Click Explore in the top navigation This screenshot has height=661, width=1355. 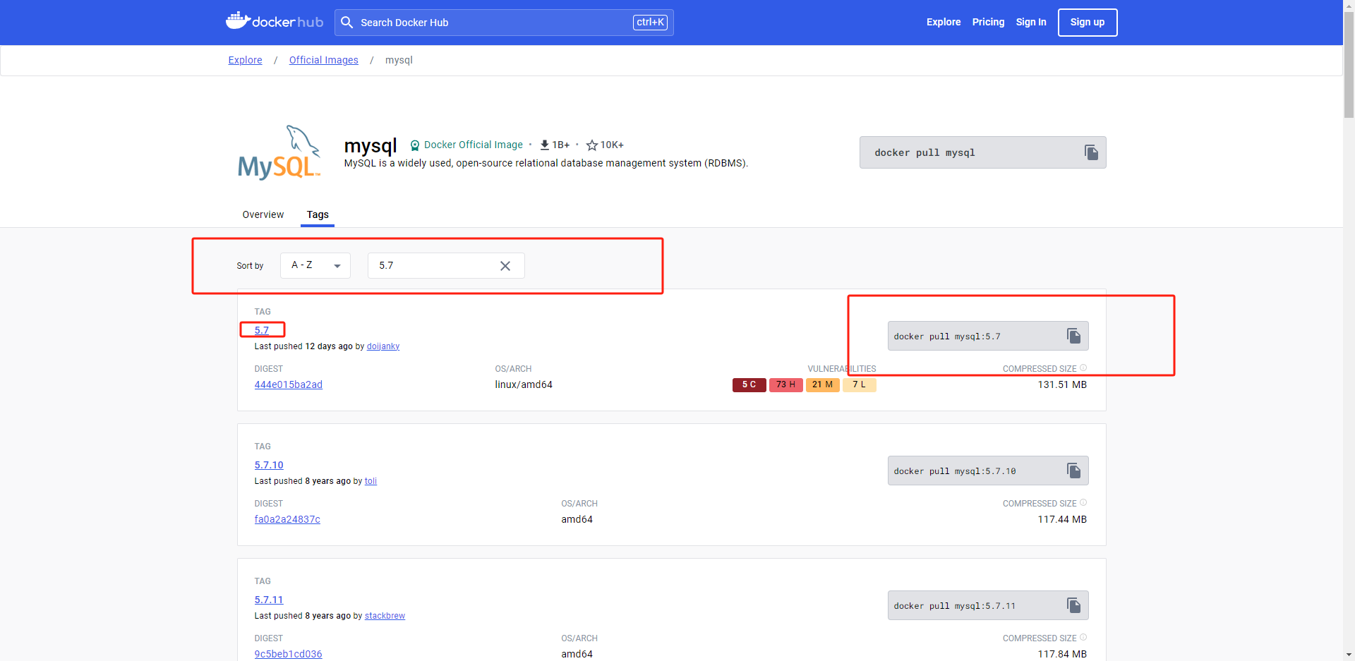click(x=944, y=22)
